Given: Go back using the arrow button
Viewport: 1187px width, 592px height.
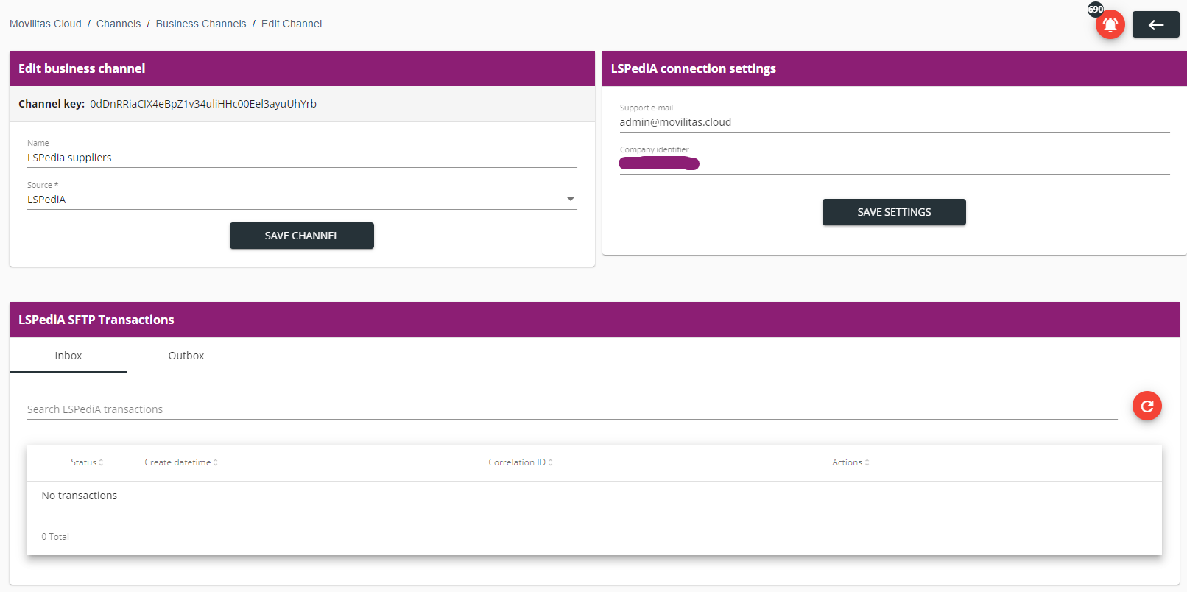Looking at the screenshot, I should coord(1155,24).
